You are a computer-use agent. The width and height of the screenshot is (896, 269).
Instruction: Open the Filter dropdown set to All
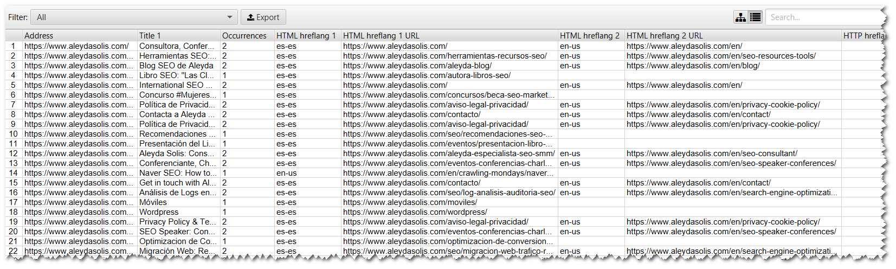[134, 17]
